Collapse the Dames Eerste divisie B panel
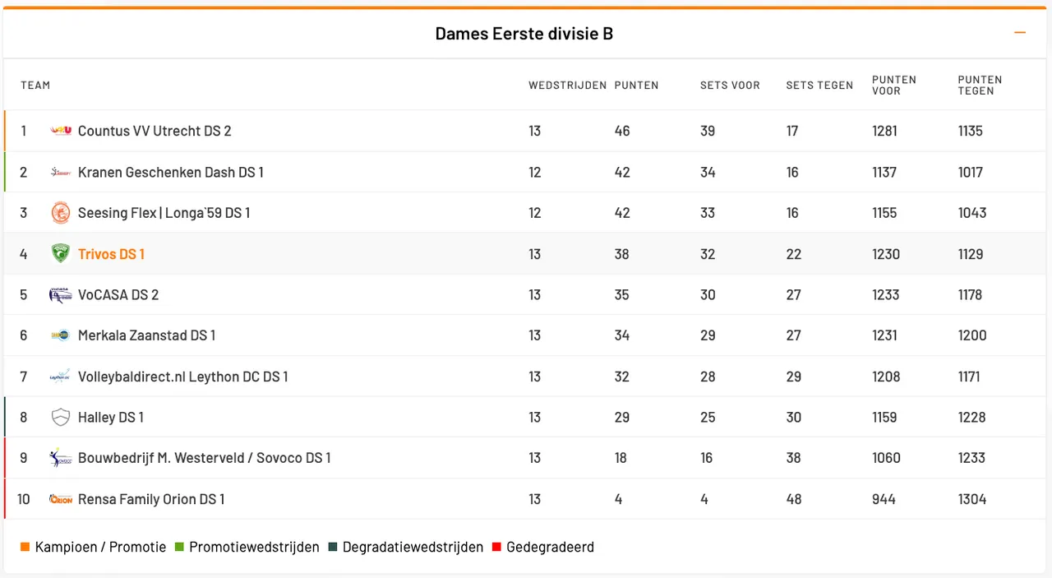1052x578 pixels. 1020,33
